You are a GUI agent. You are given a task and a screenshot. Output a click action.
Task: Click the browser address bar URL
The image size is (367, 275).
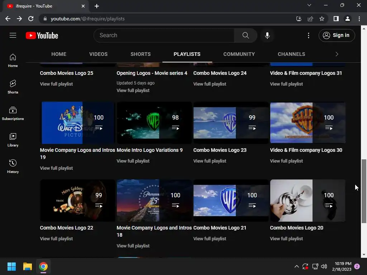pos(87,19)
